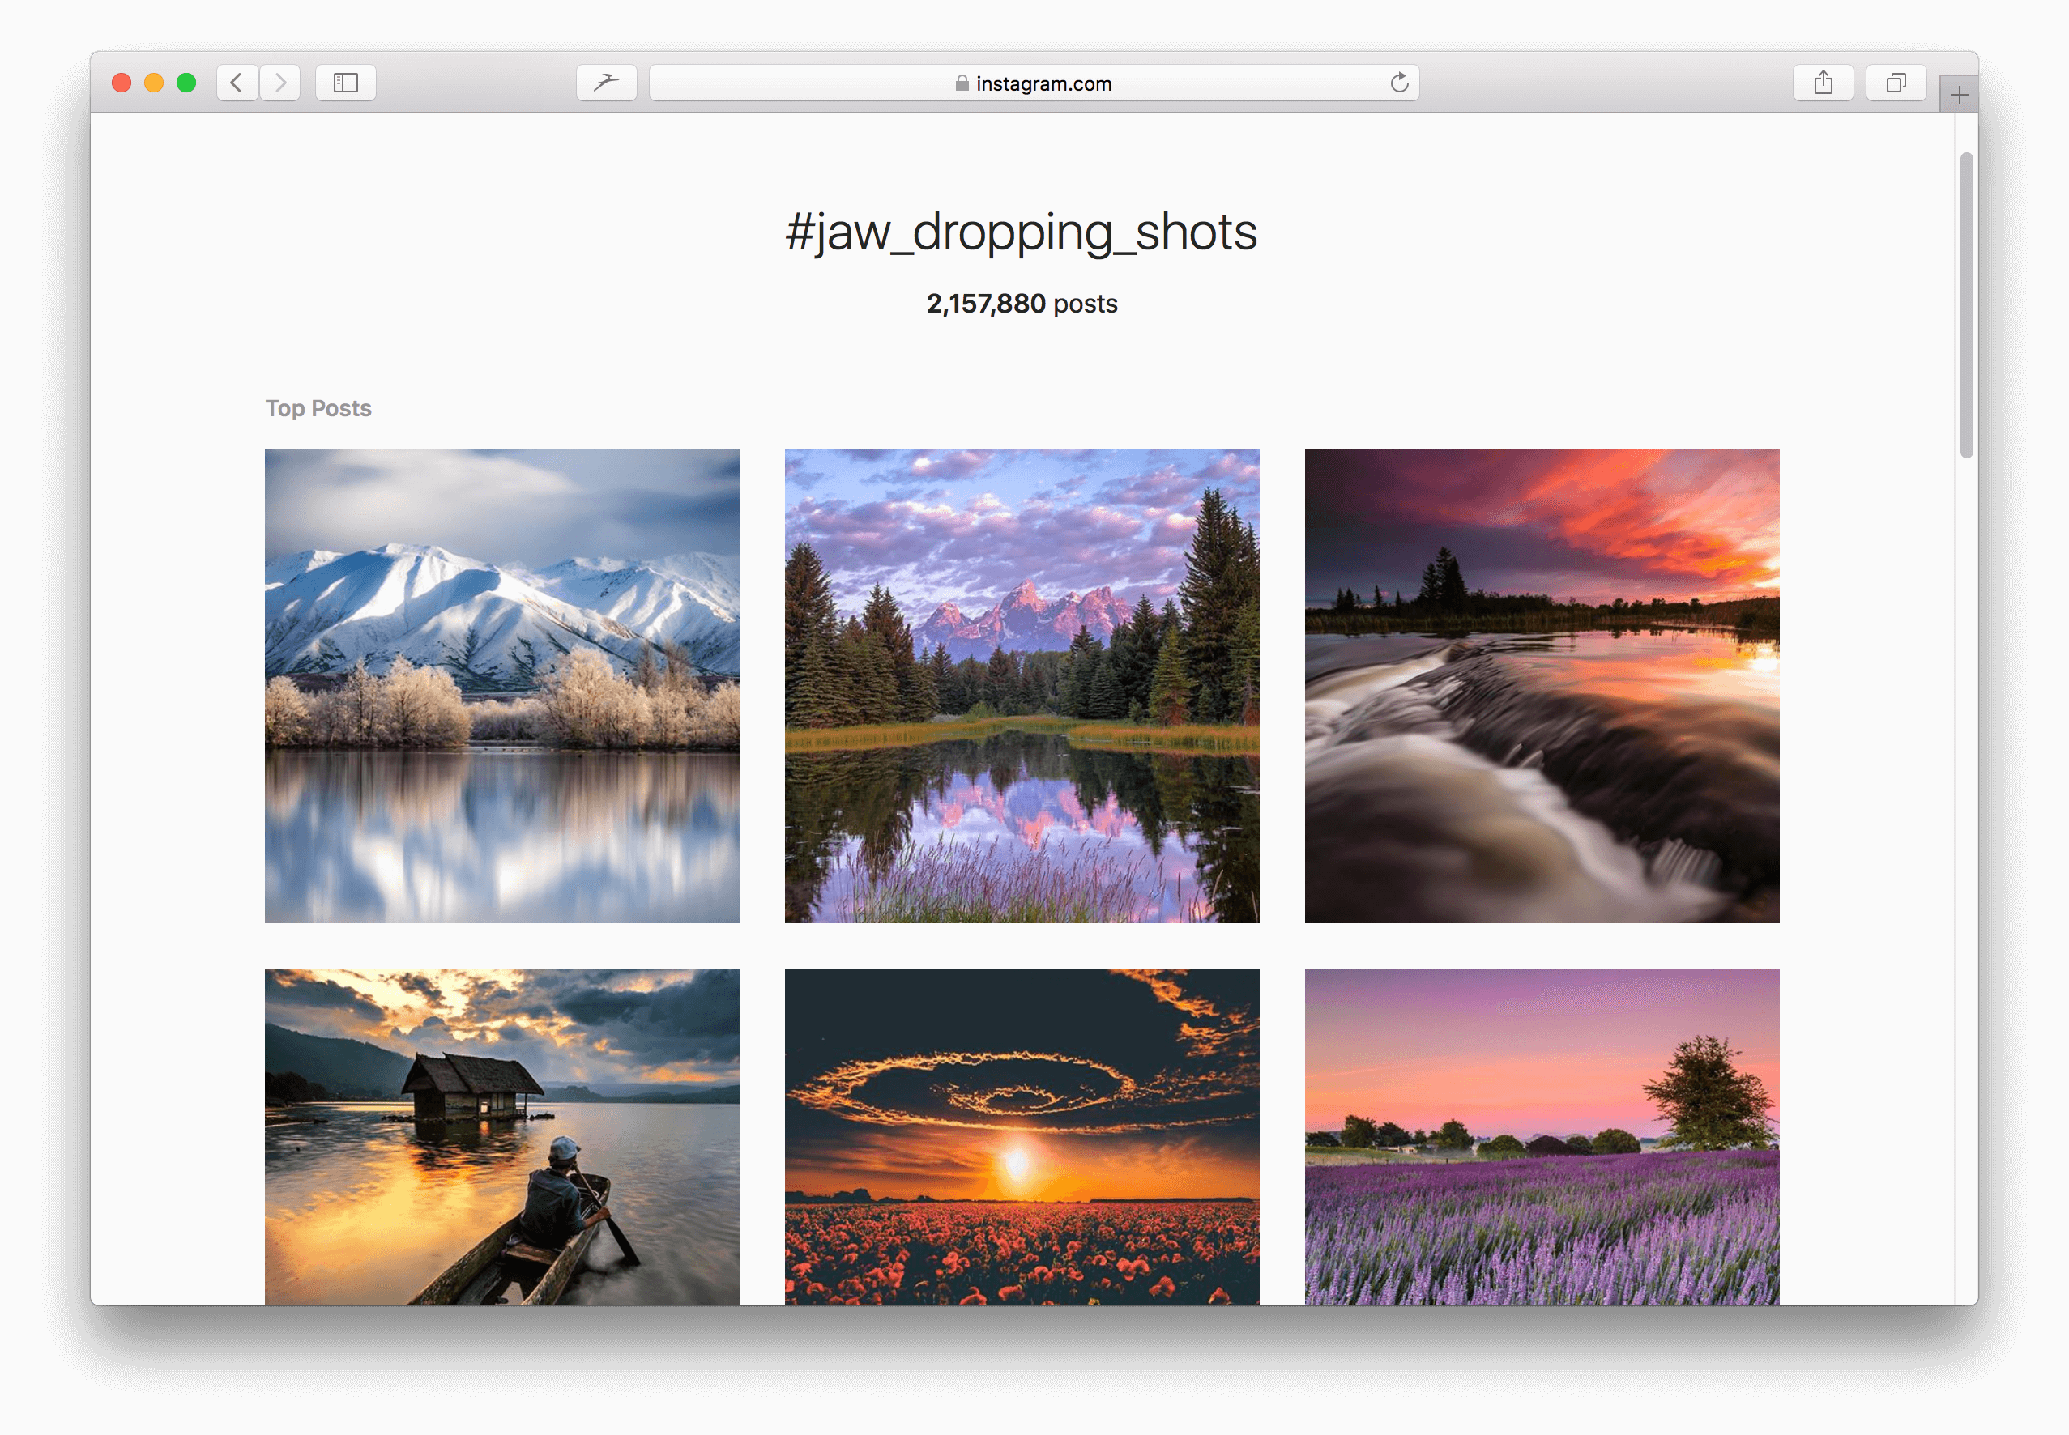Show all tabs overview icon
The height and width of the screenshot is (1435, 2069).
click(x=1896, y=83)
